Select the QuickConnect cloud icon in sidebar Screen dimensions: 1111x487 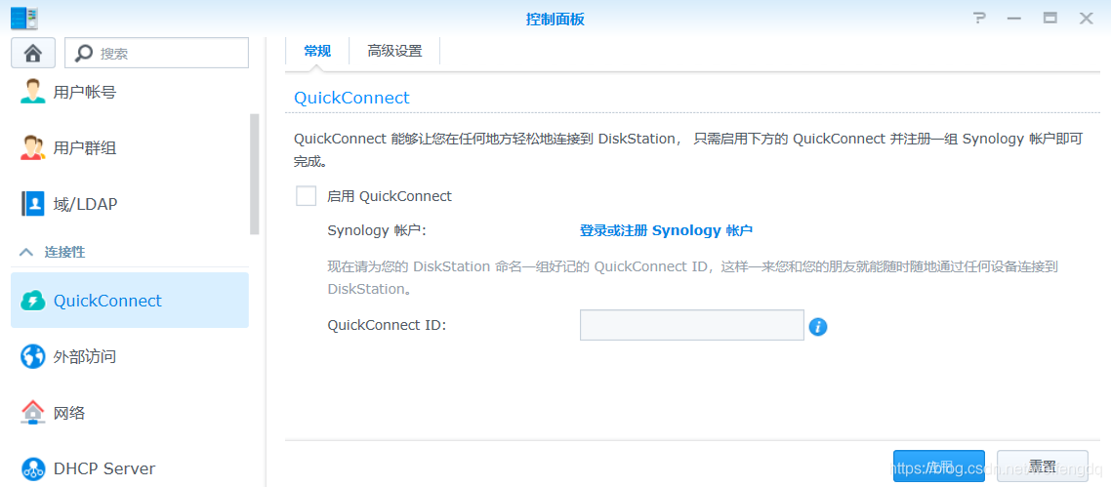33,301
